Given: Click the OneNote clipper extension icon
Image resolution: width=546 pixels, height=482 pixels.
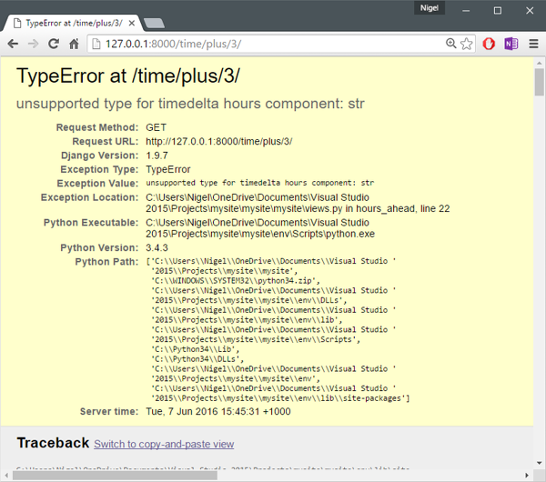Looking at the screenshot, I should pyautogui.click(x=511, y=44).
